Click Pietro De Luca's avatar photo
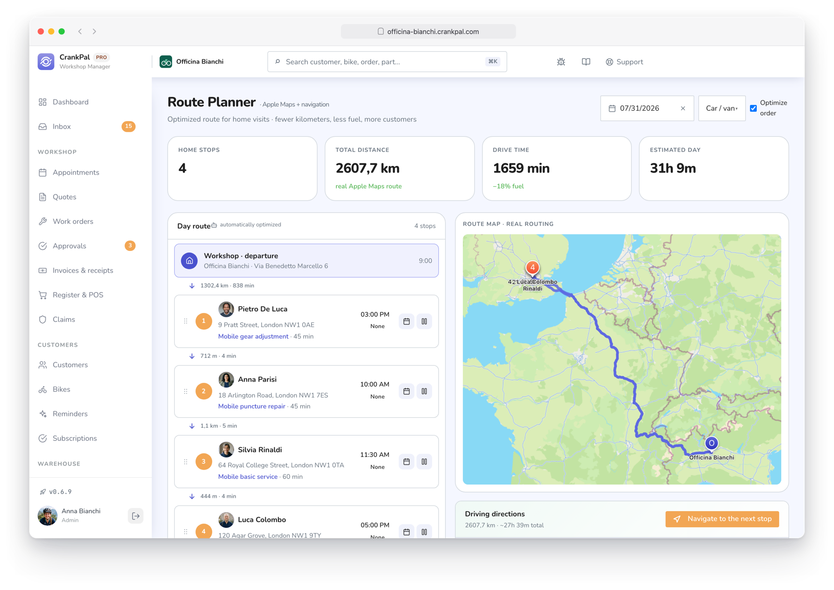 click(x=226, y=309)
